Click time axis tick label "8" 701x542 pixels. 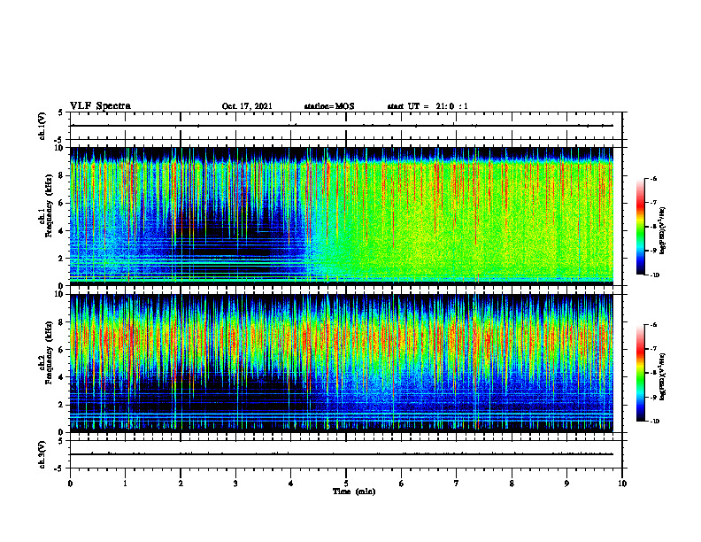(x=512, y=484)
